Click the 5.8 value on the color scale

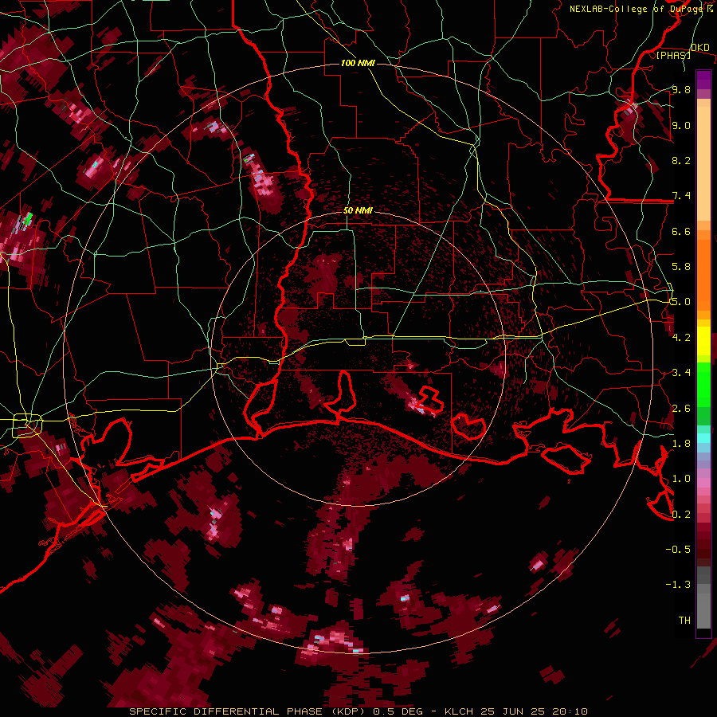[x=681, y=267]
